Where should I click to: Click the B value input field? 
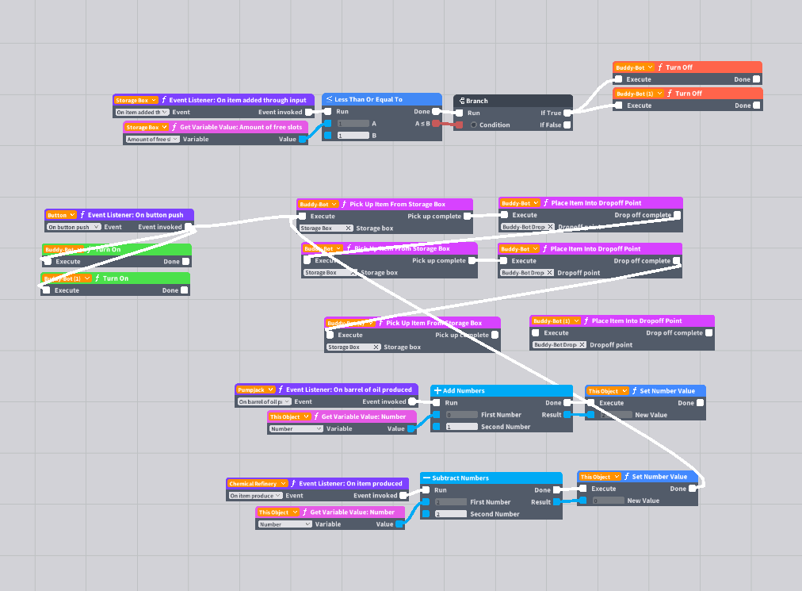(353, 136)
